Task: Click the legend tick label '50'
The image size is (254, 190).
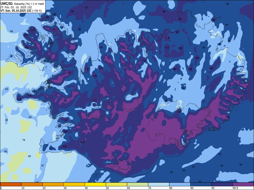Action: [x=107, y=188]
